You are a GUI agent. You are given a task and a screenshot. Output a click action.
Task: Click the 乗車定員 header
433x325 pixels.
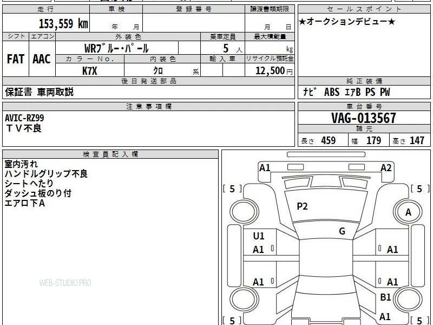coord(222,36)
